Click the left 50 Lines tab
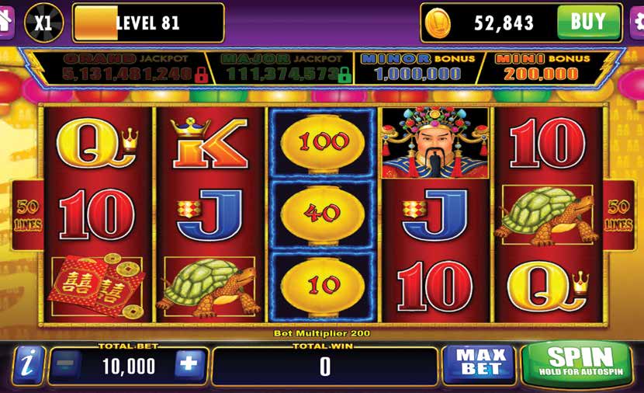This screenshot has width=644, height=393. pyautogui.click(x=27, y=215)
